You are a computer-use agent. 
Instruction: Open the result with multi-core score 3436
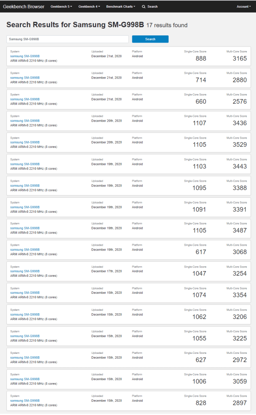(x=25, y=121)
